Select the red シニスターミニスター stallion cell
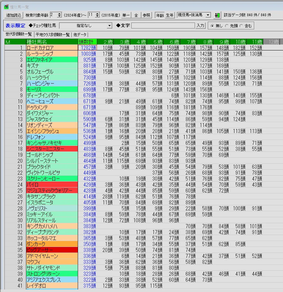 pyautogui.click(x=52, y=149)
